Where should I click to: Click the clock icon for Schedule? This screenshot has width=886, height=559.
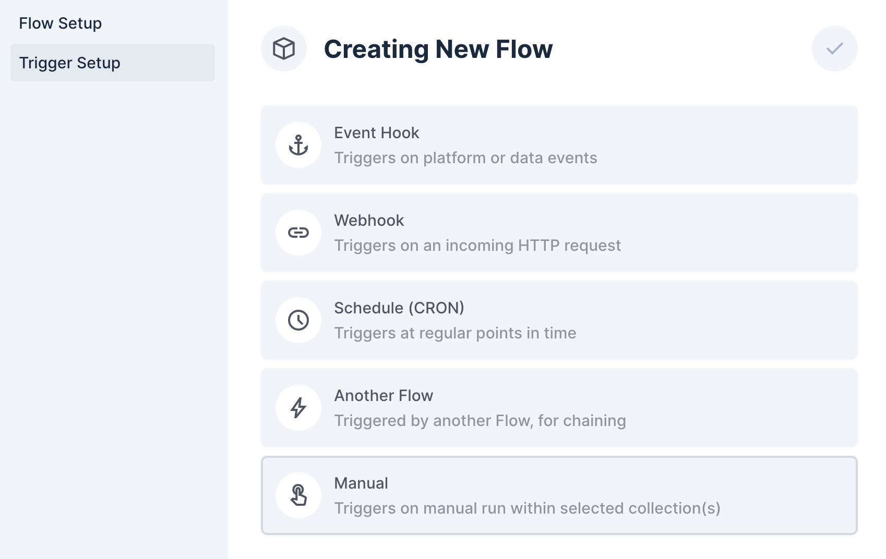(298, 320)
